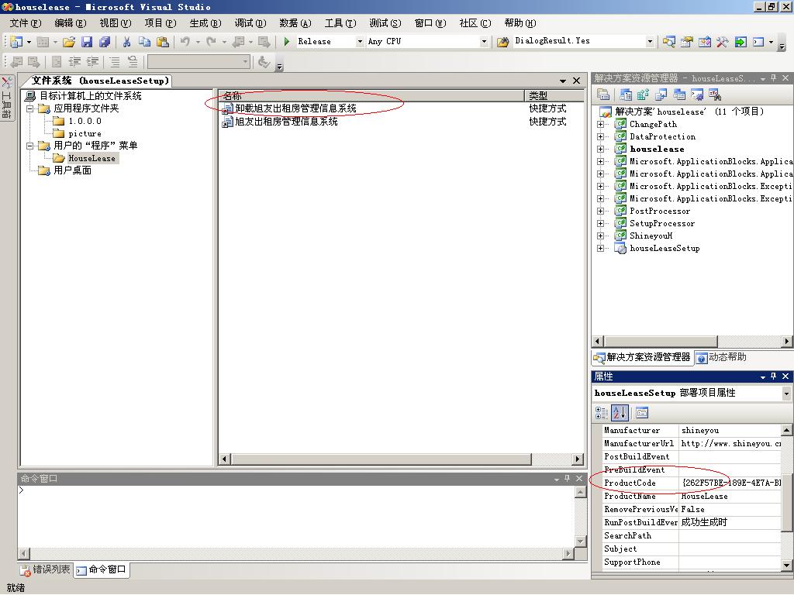Collapse the 应用程序文件夹 tree node
Viewport: 794px width, 595px height.
pyautogui.click(x=30, y=108)
